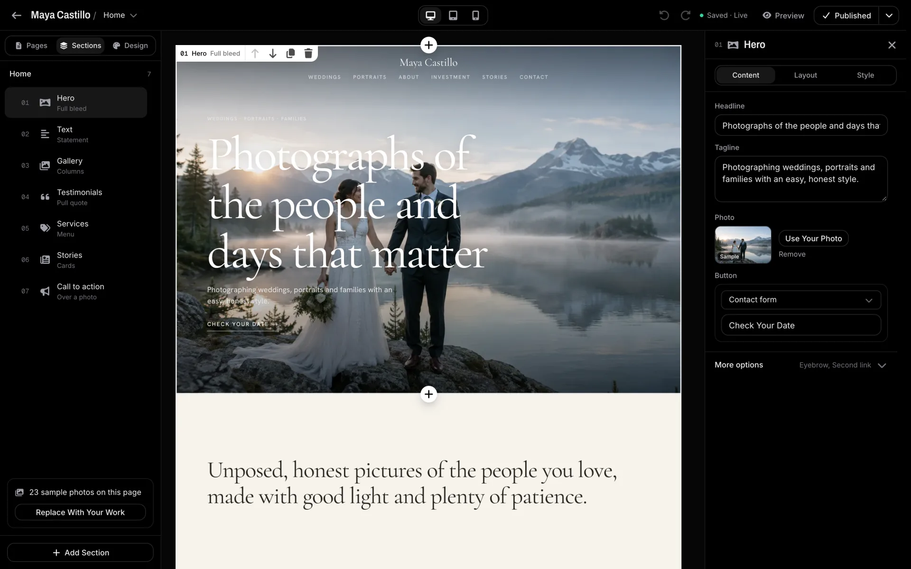Switch to desktop preview device

(x=430, y=15)
